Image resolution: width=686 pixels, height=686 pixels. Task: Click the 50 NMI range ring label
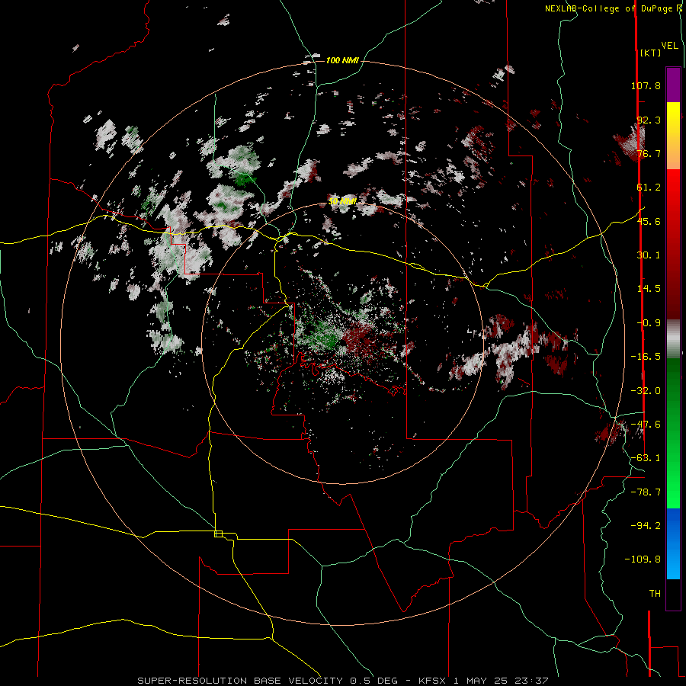coord(342,202)
